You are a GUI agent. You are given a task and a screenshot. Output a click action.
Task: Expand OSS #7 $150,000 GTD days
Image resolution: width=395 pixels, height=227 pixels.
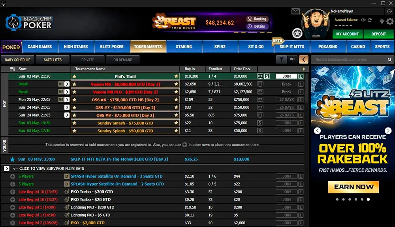click(67, 107)
